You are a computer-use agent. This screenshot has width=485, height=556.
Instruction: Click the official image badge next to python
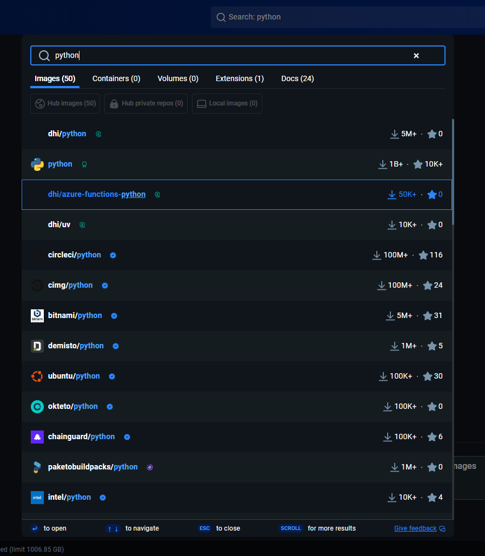84,164
